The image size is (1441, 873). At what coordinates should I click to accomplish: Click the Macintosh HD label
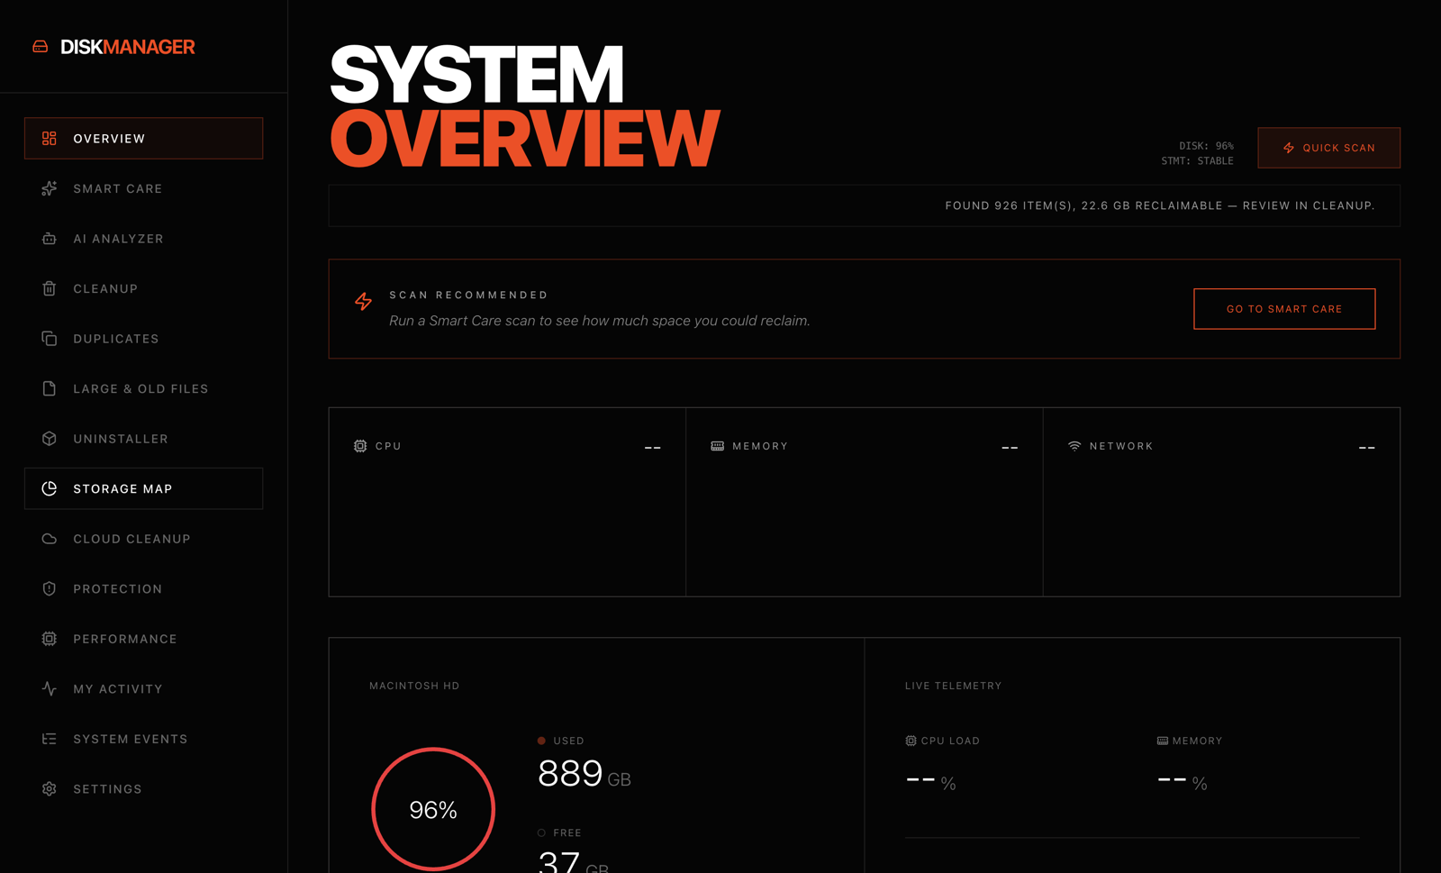414,686
